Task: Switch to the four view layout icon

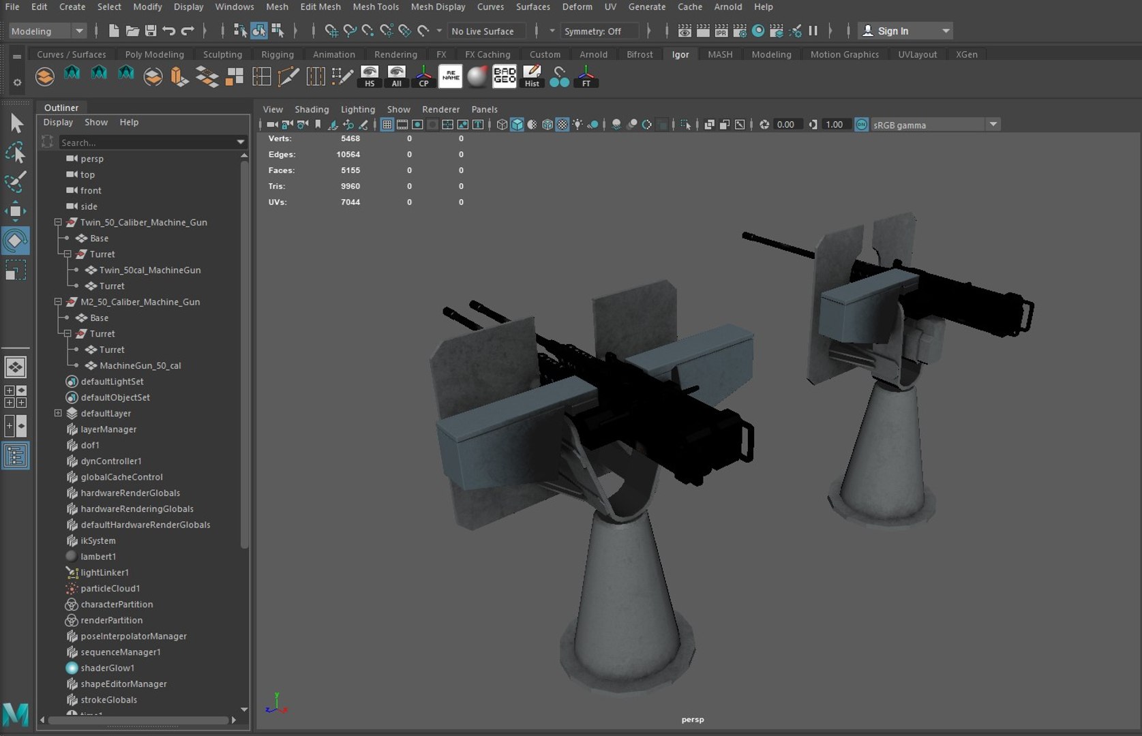Action: [16, 397]
